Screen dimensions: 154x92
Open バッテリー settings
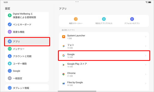(x=27, y=49)
